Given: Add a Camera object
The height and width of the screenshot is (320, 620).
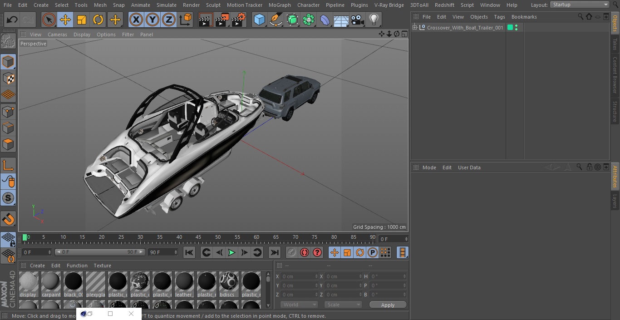Looking at the screenshot, I should (358, 20).
